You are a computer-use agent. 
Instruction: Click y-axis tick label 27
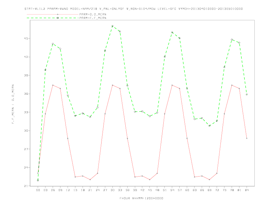point(26,149)
